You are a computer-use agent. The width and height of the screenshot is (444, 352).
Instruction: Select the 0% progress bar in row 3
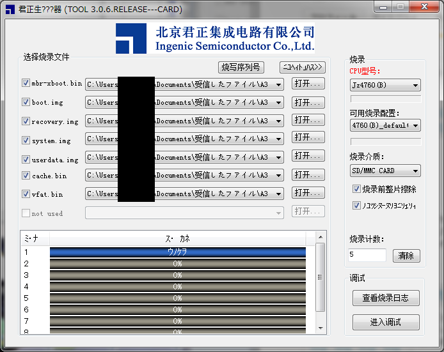click(x=178, y=275)
